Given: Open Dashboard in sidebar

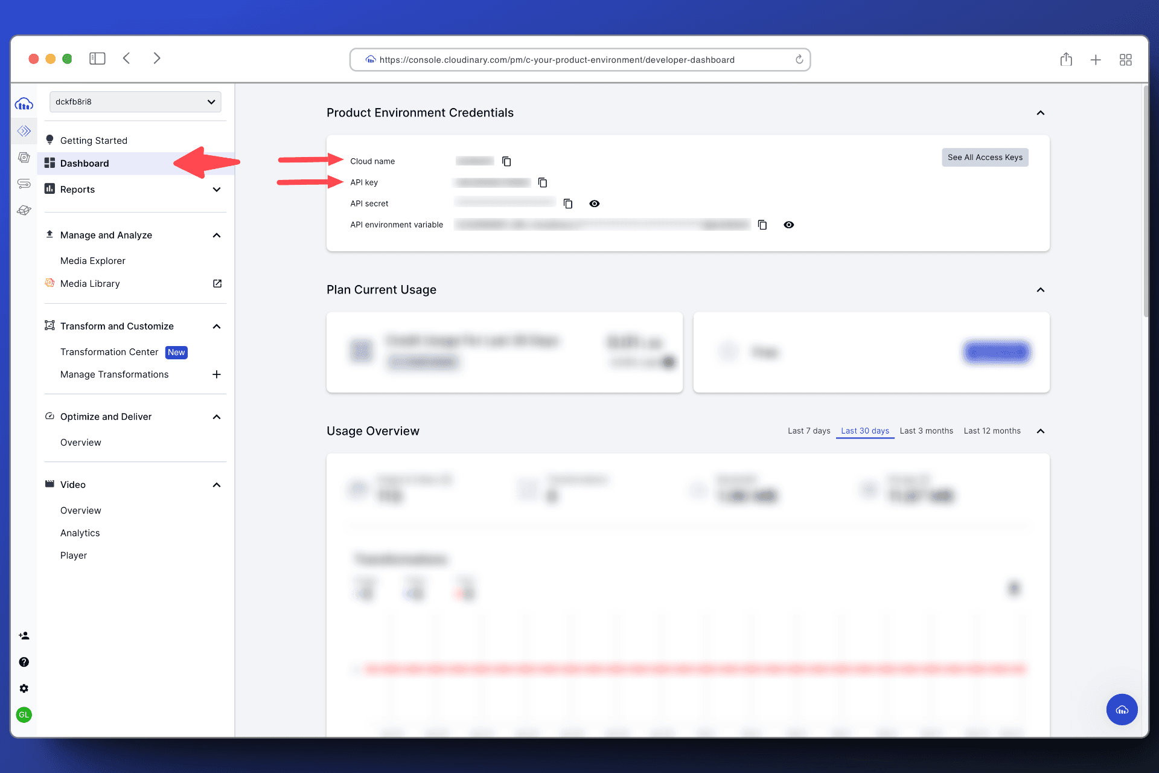Looking at the screenshot, I should [x=136, y=164].
